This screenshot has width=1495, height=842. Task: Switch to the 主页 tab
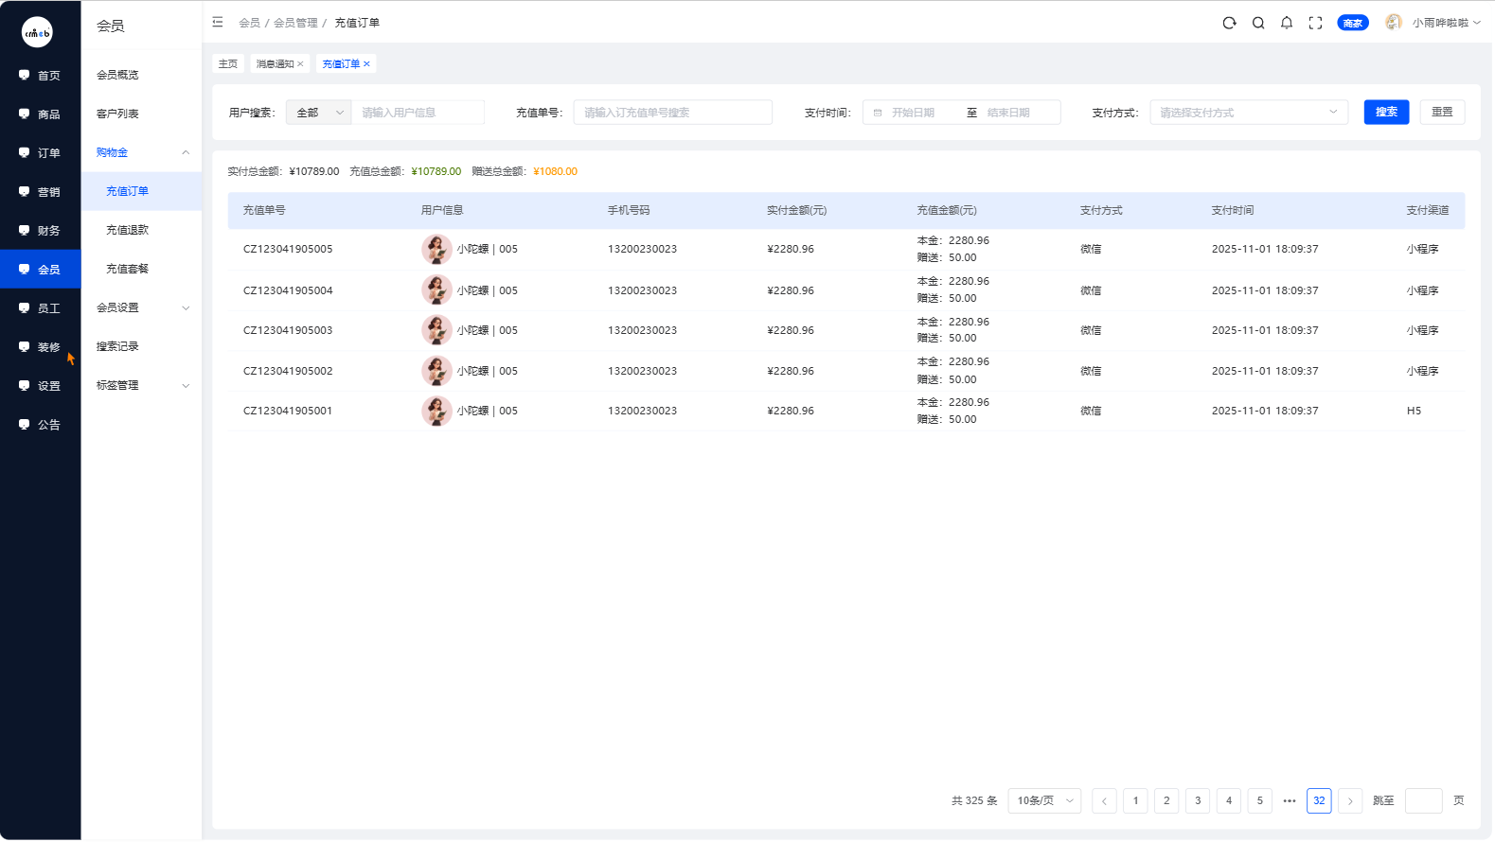click(x=228, y=64)
